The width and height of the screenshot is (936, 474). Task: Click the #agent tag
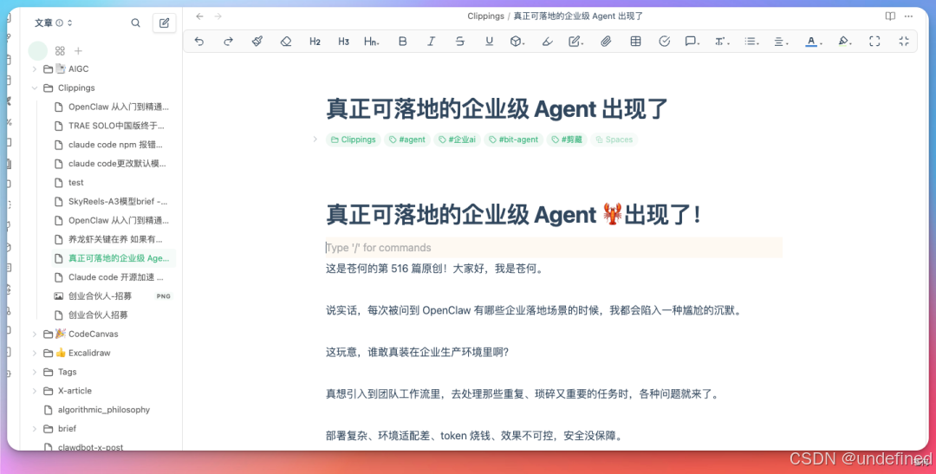coord(407,140)
